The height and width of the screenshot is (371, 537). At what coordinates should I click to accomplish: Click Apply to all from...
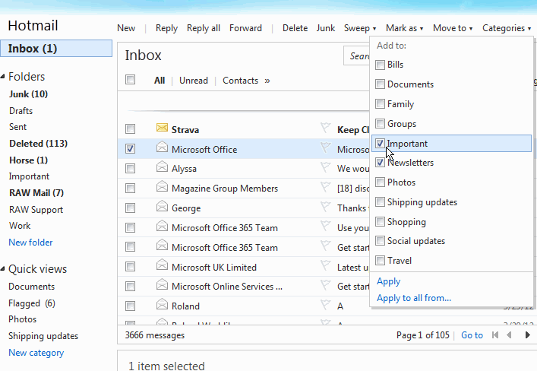coord(414,298)
